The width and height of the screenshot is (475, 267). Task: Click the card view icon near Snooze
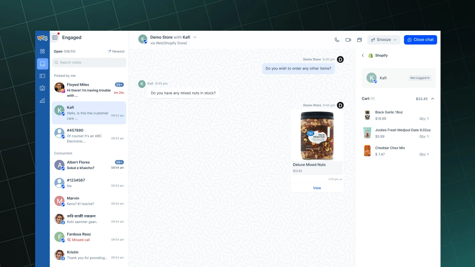[359, 40]
